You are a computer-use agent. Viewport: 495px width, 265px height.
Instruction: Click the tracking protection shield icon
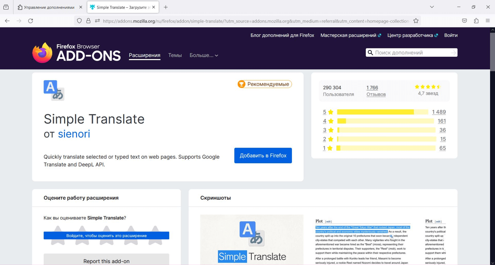(79, 21)
